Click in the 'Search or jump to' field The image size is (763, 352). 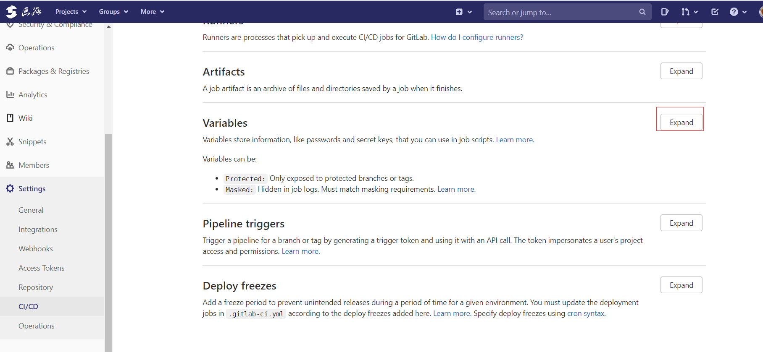pos(559,12)
